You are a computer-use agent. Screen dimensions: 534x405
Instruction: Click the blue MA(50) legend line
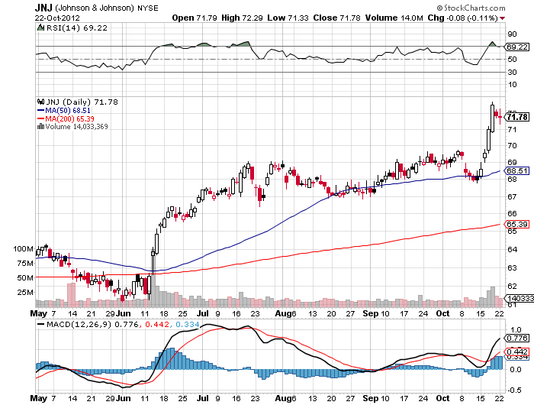tap(40, 109)
